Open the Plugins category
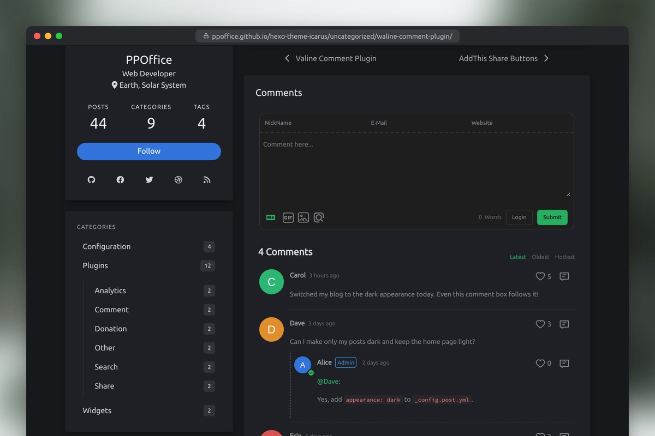The width and height of the screenshot is (655, 436). (149, 266)
